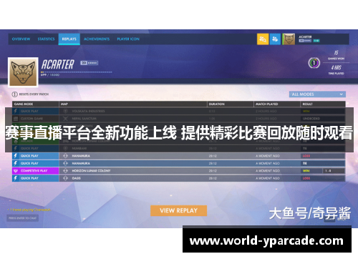Click the 4 HRS Time Played stat
Viewport: 358px width, 259px height.
click(336, 69)
